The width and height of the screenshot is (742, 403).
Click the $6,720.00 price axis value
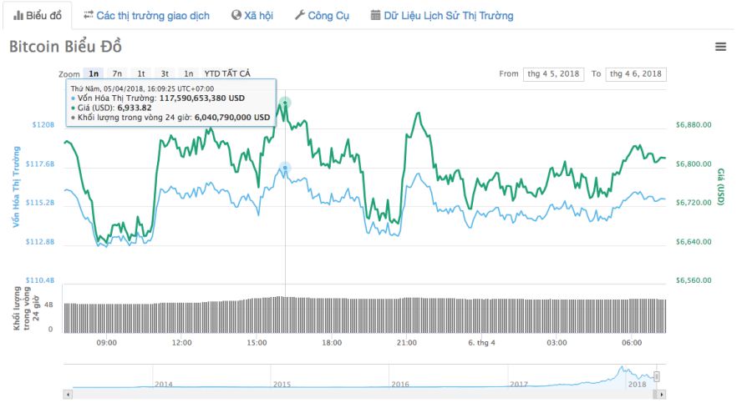click(x=694, y=203)
